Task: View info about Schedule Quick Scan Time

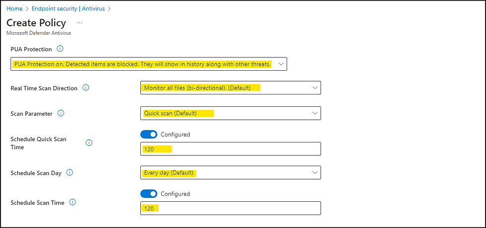Action: point(89,143)
